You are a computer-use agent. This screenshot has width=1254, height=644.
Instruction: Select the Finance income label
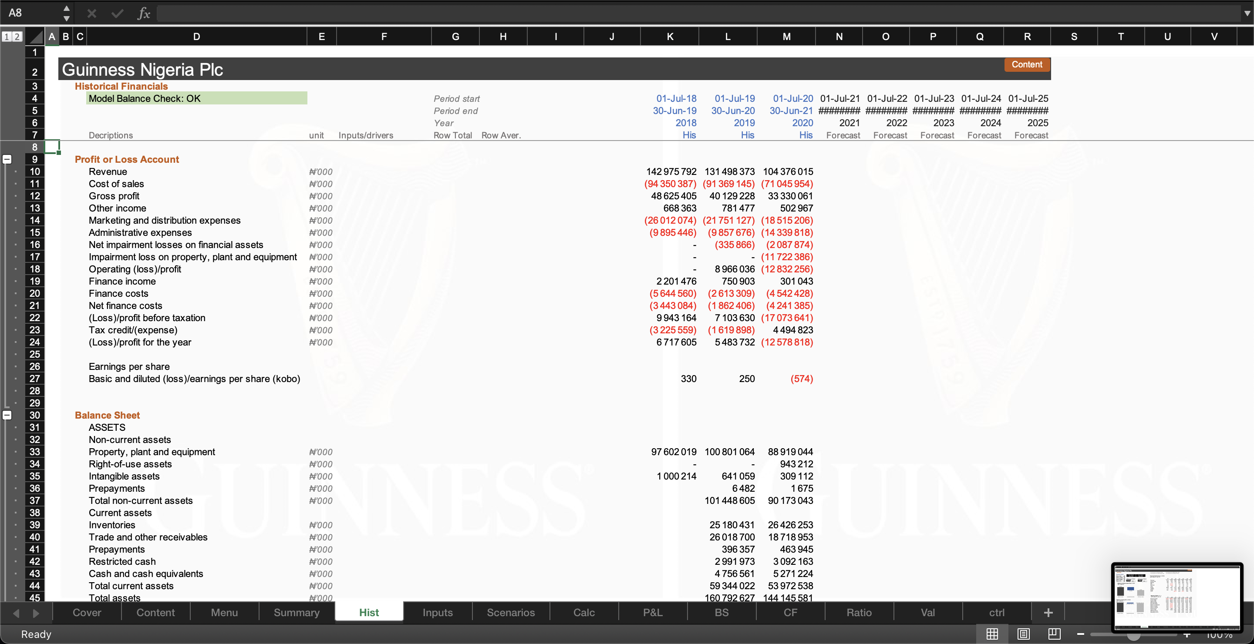pyautogui.click(x=122, y=281)
